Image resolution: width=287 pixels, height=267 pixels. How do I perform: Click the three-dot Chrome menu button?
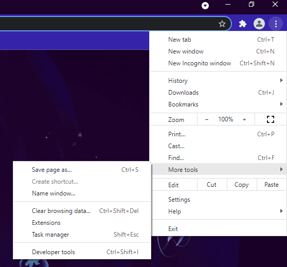click(276, 24)
